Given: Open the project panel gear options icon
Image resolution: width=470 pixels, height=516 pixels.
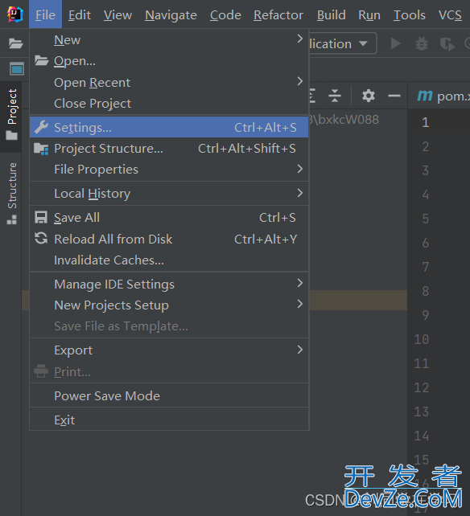Looking at the screenshot, I should [368, 96].
